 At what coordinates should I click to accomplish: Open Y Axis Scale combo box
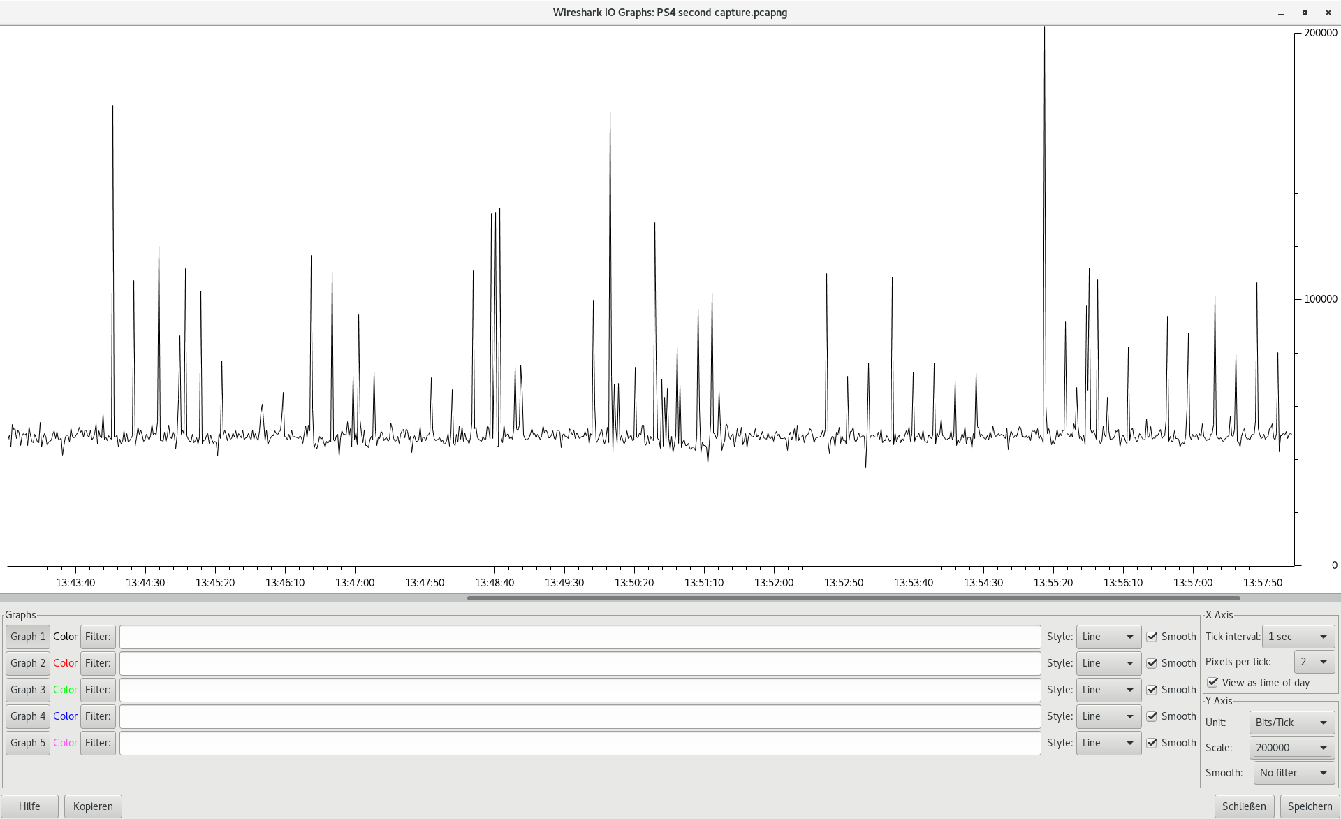click(1291, 748)
